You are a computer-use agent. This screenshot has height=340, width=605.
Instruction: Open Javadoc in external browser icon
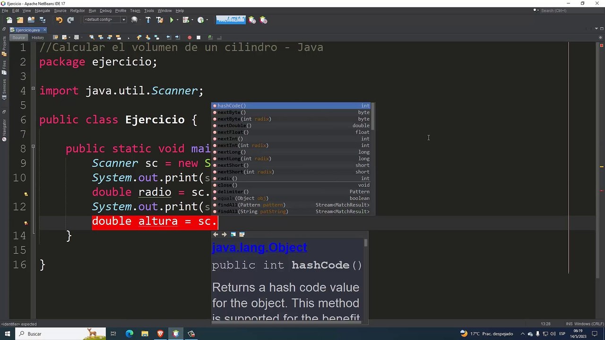(233, 234)
